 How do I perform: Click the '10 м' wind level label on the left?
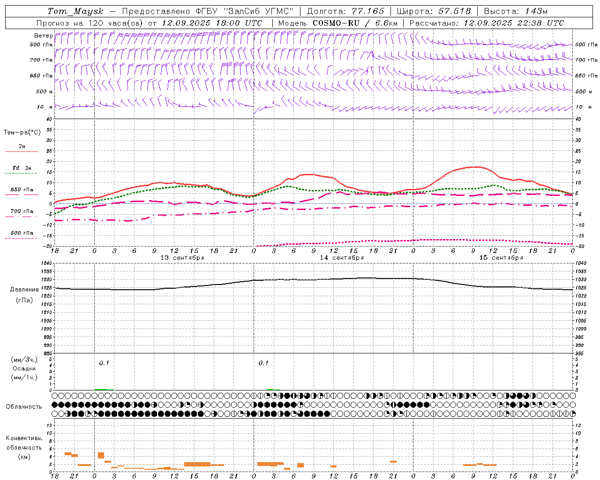[x=45, y=107]
